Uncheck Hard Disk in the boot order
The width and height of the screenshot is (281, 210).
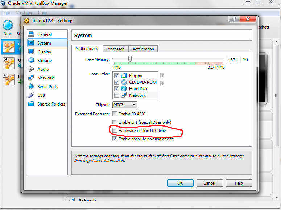click(116, 88)
